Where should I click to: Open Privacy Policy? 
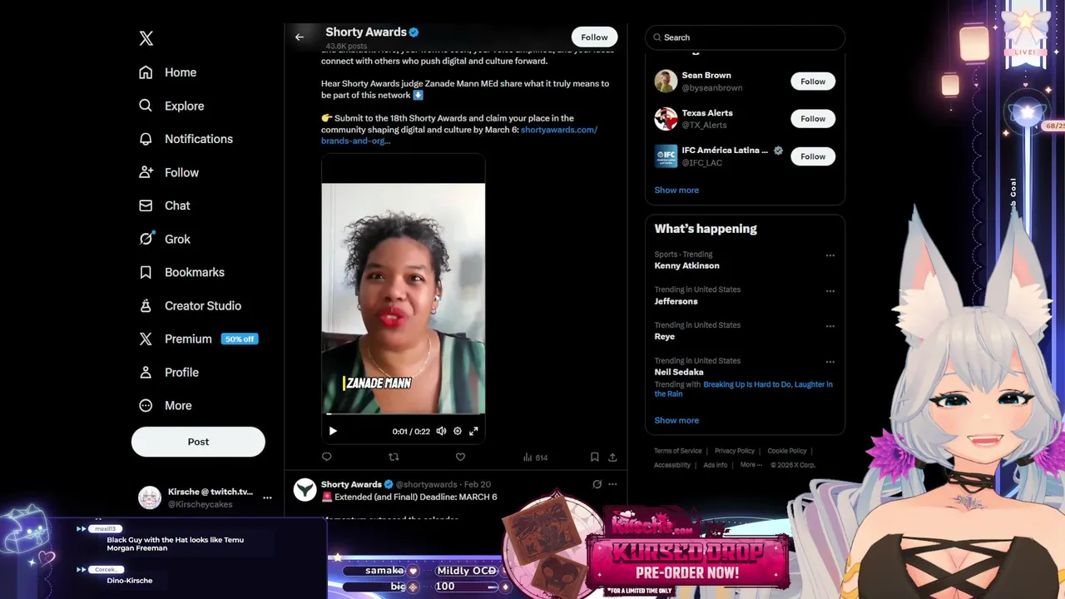[735, 451]
